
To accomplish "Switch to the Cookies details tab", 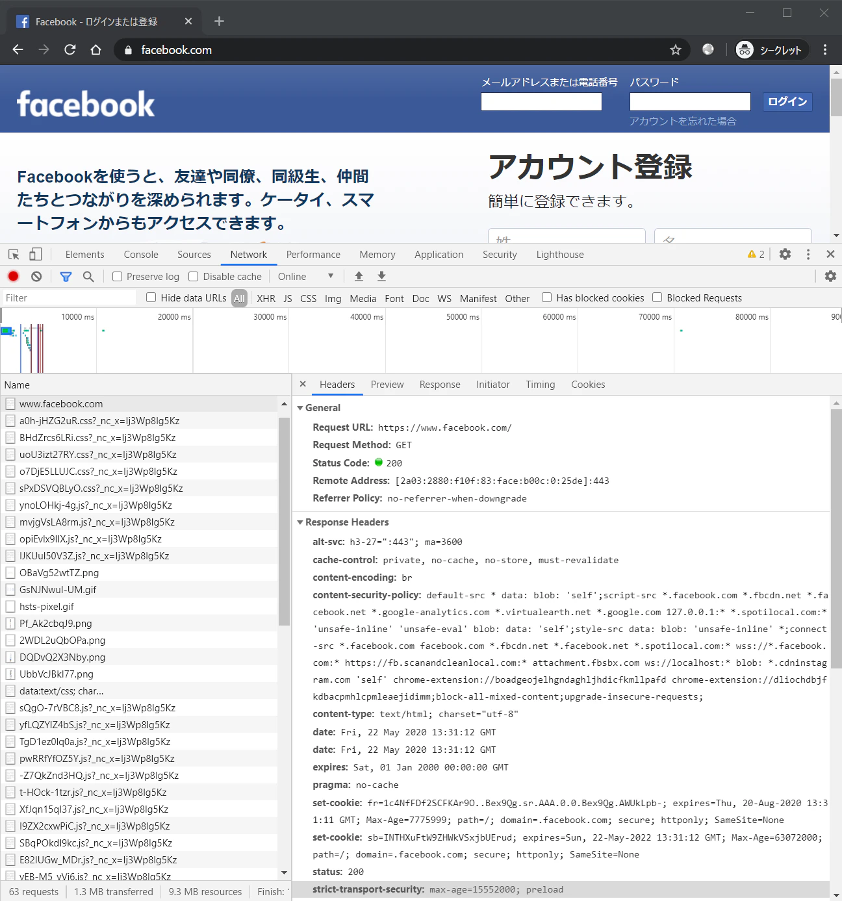I will 588,385.
